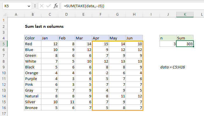Viewport: 204px width, 116px height.
Task: Click the Jun header cell
Action: 134,38
